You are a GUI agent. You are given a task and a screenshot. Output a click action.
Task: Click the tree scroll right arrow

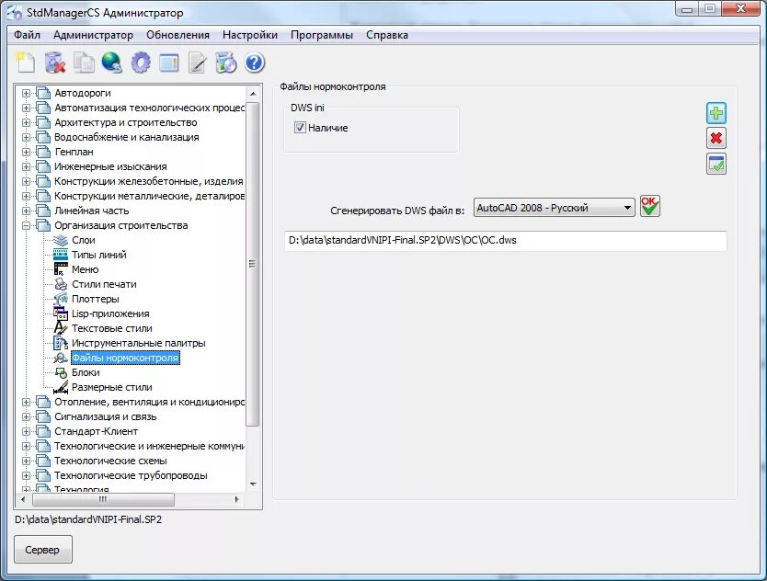point(236,499)
